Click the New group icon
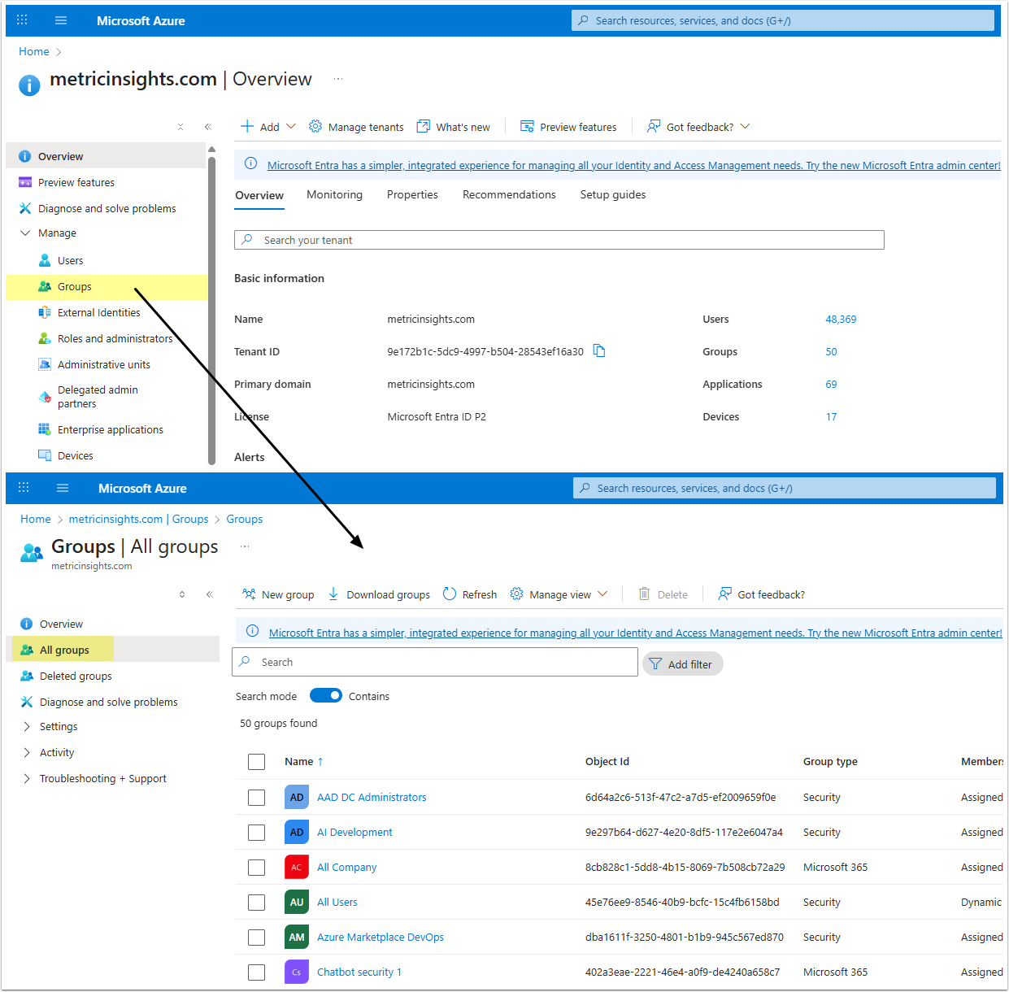The height and width of the screenshot is (992, 1009). click(249, 594)
